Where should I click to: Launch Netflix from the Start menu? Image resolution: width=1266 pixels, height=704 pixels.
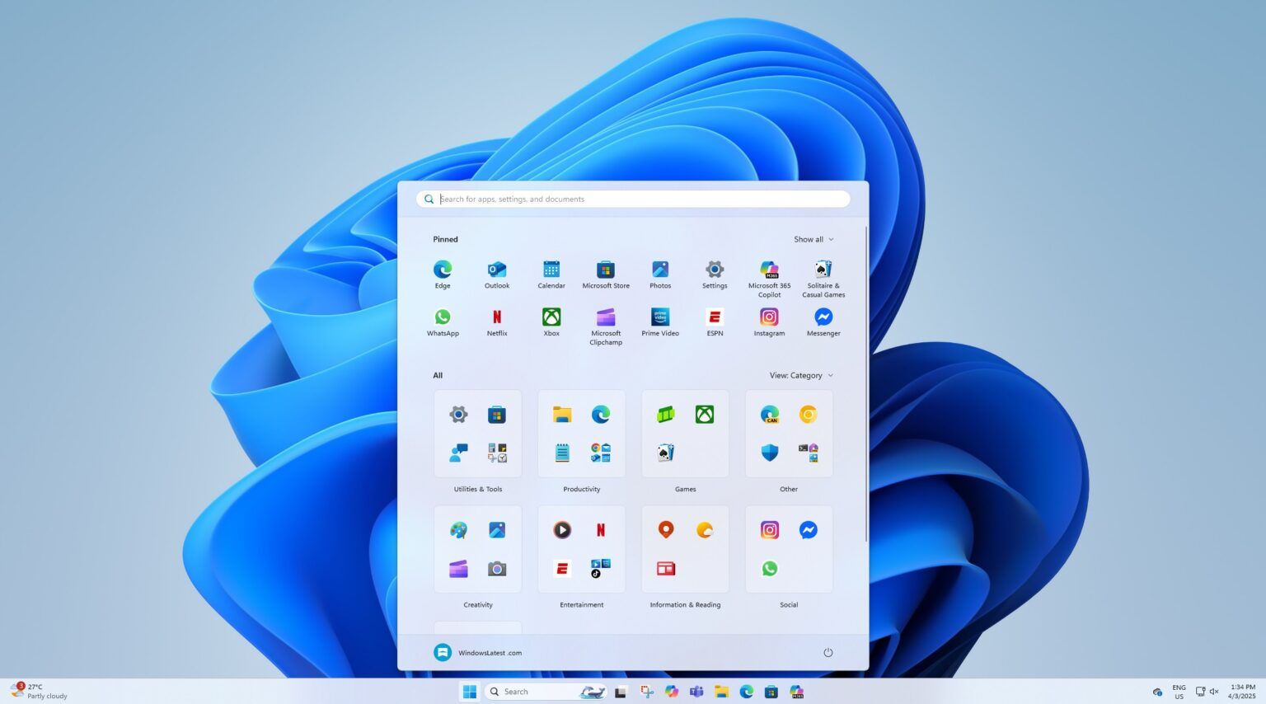click(x=497, y=317)
